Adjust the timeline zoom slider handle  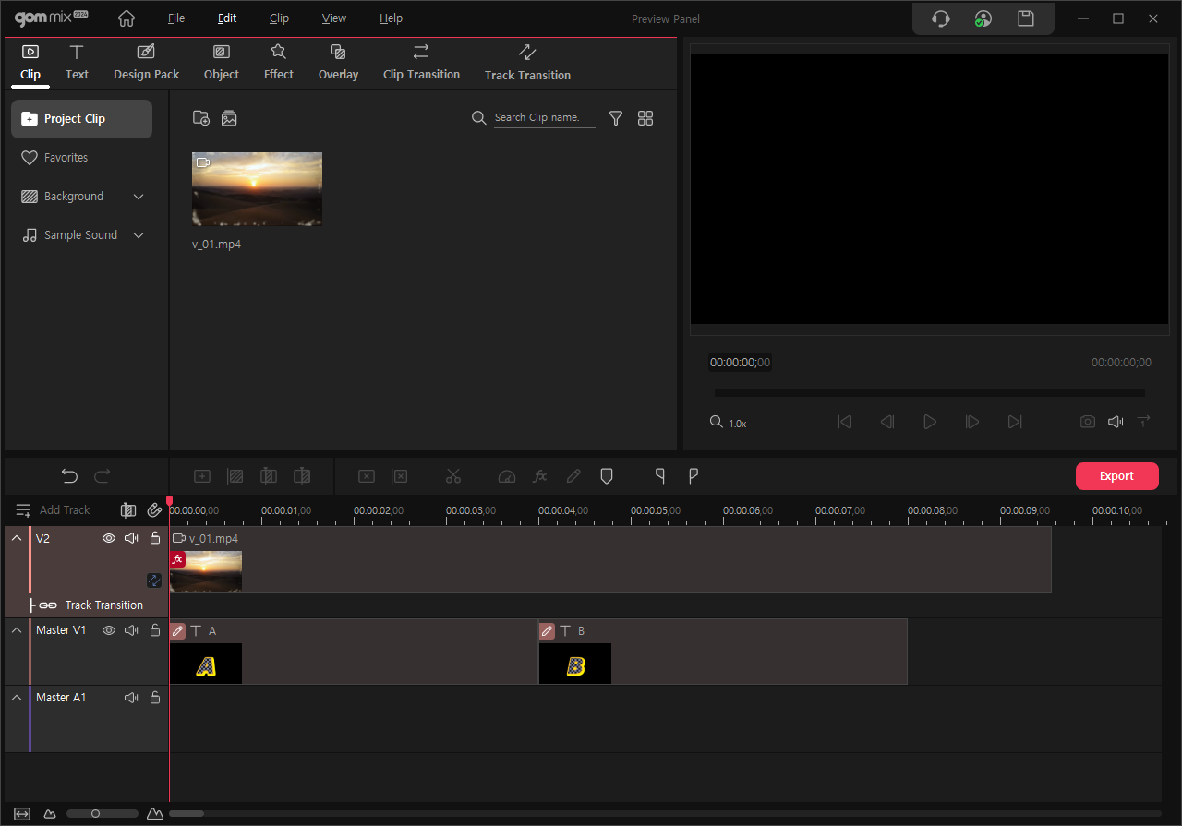tap(95, 814)
